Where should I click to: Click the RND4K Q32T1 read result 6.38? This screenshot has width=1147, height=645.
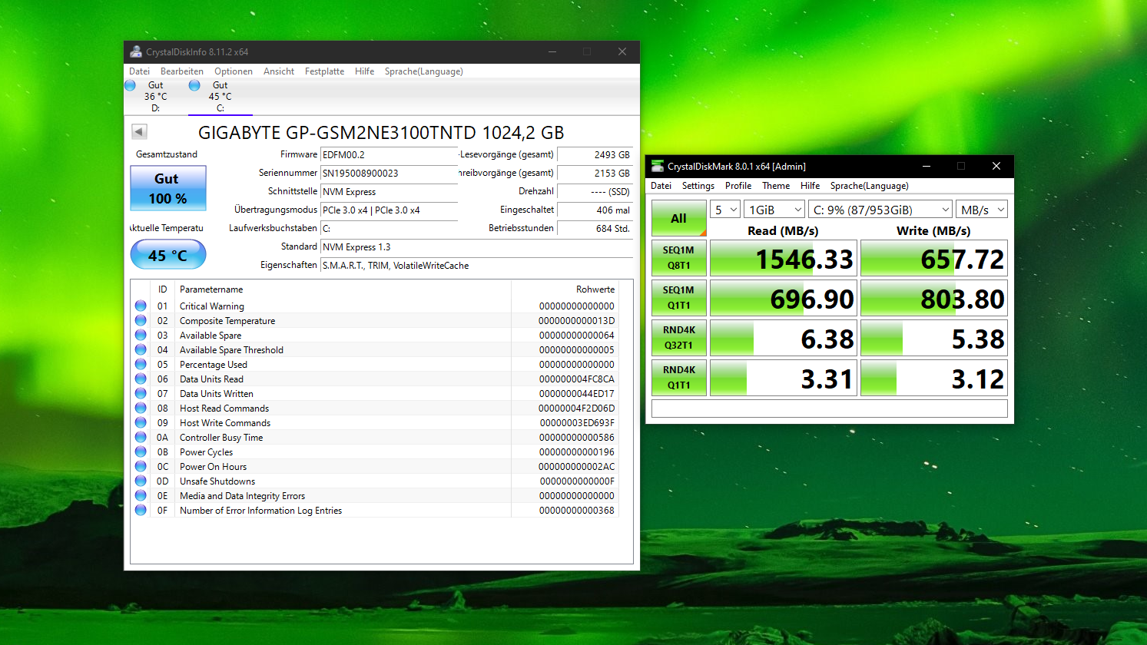pyautogui.click(x=782, y=339)
